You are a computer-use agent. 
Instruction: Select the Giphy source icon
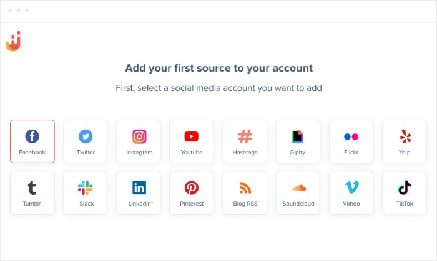coord(298,136)
